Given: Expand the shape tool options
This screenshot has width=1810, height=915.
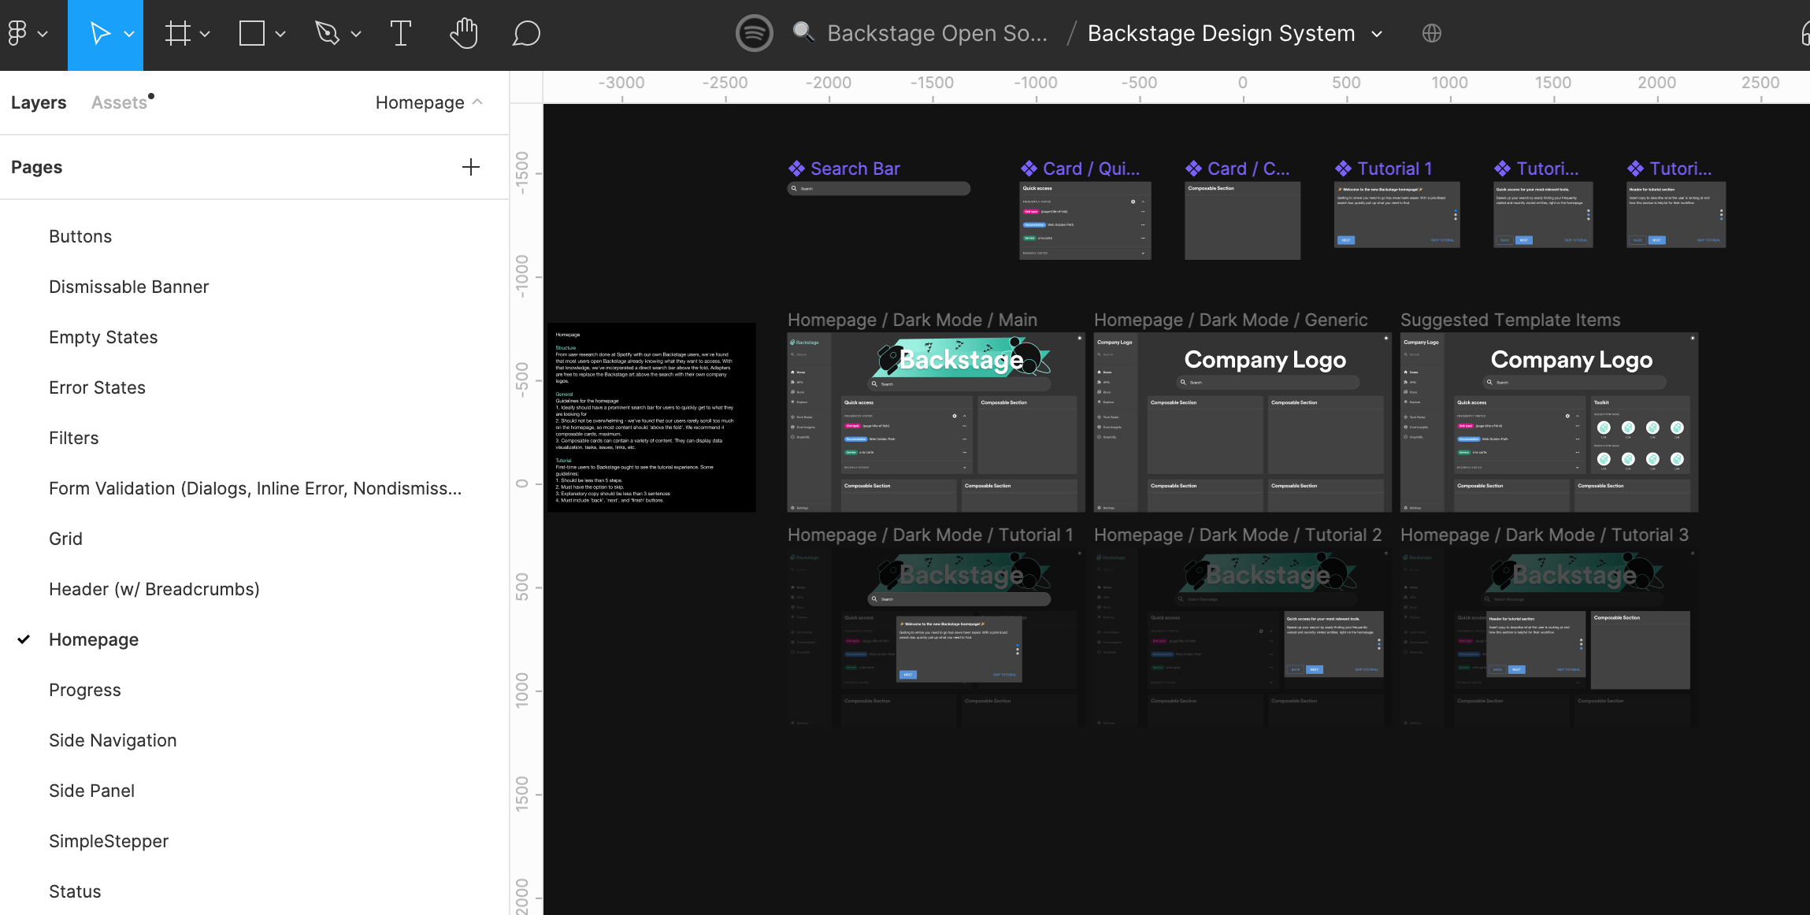Looking at the screenshot, I should coord(281,33).
